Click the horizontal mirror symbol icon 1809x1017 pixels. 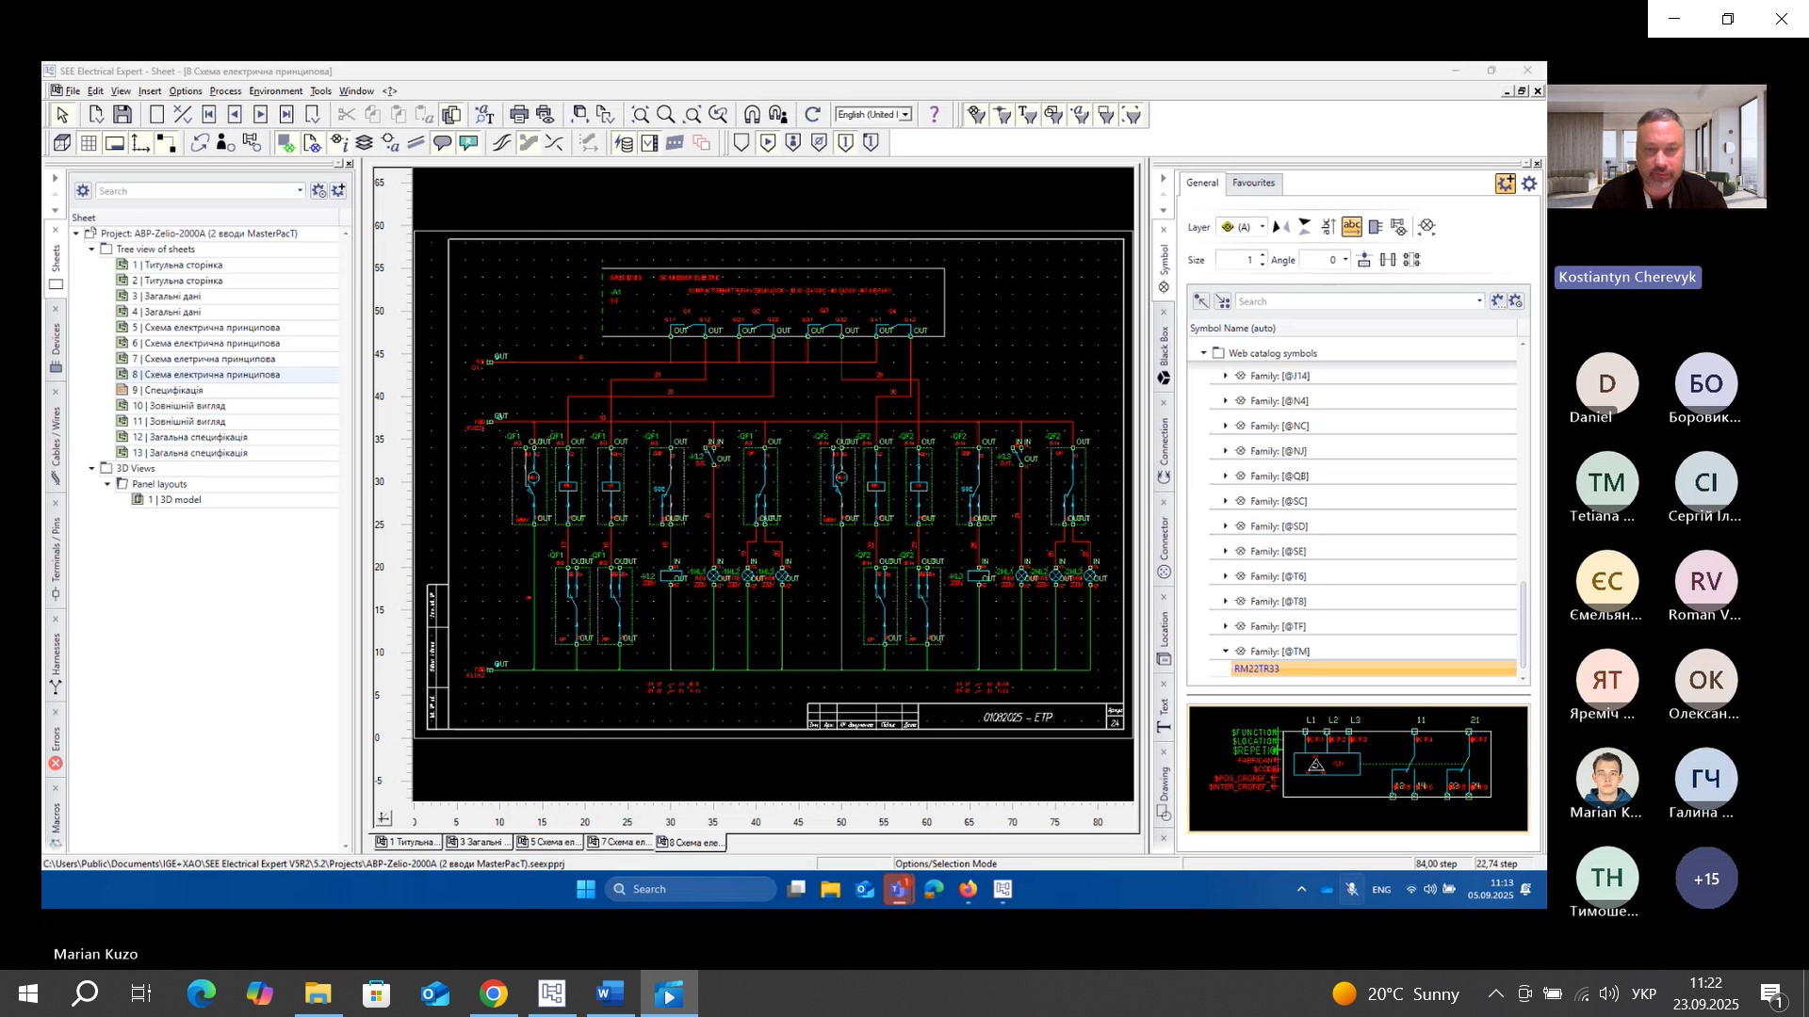click(x=1280, y=227)
